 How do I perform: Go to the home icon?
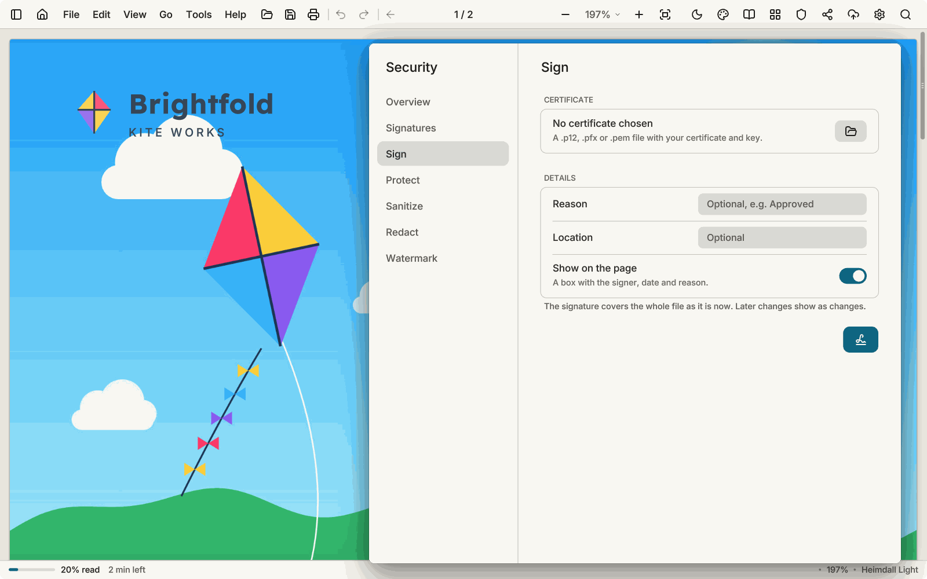(42, 14)
